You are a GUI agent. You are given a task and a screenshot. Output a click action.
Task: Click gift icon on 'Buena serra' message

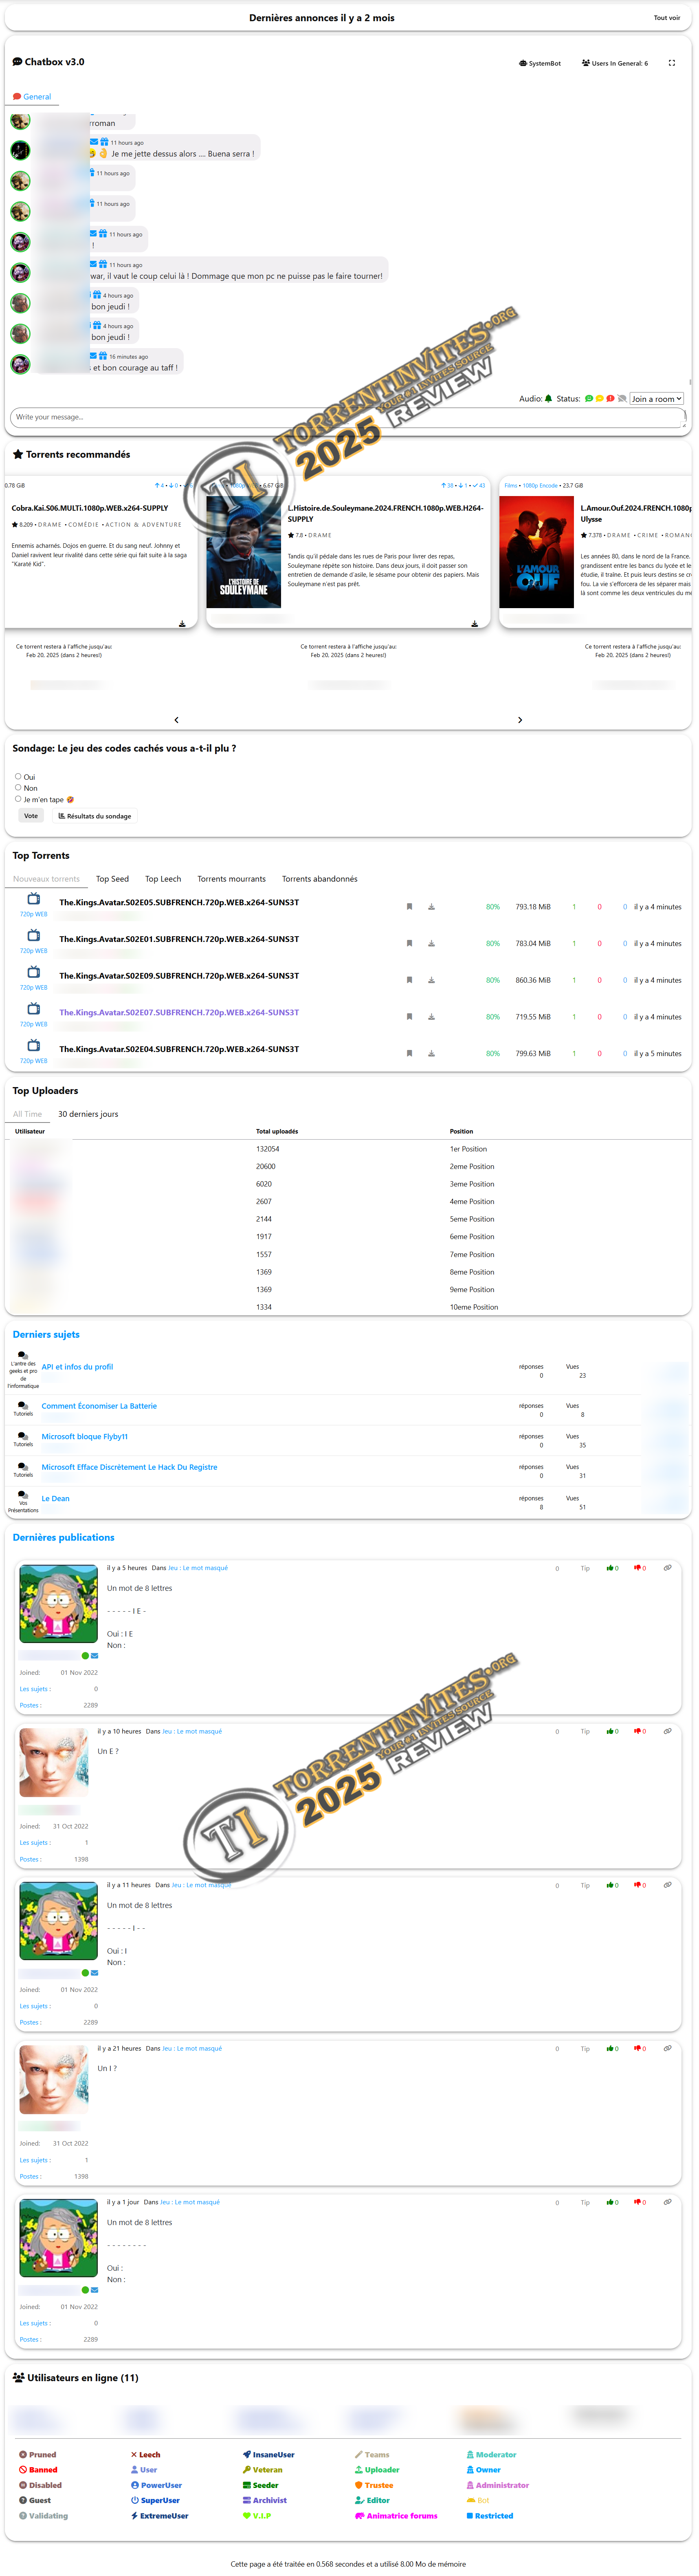pyautogui.click(x=104, y=142)
